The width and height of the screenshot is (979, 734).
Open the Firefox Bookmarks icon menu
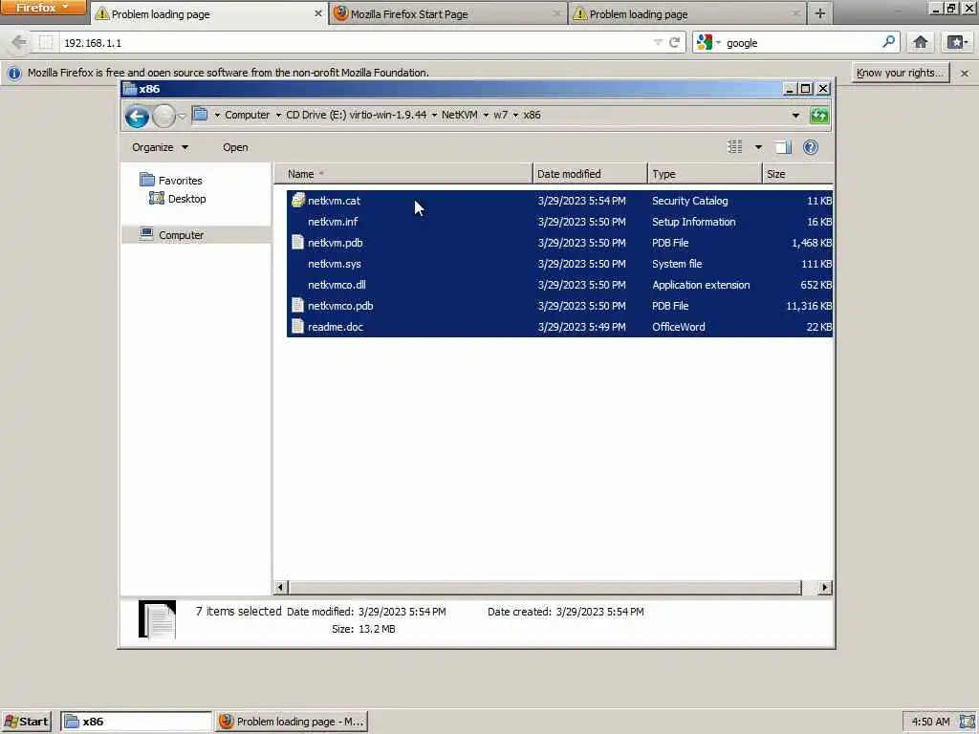[x=957, y=42]
